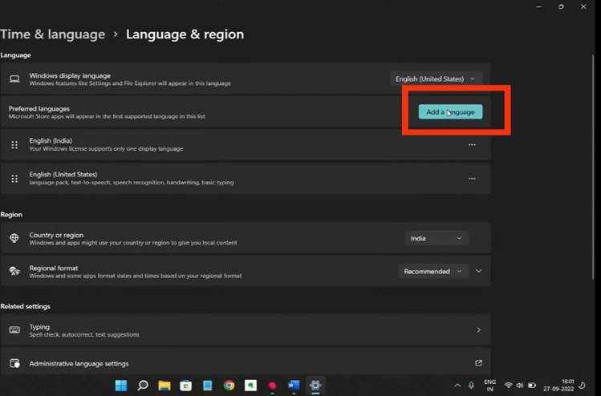Click the Windows display language laptop icon

click(14, 79)
